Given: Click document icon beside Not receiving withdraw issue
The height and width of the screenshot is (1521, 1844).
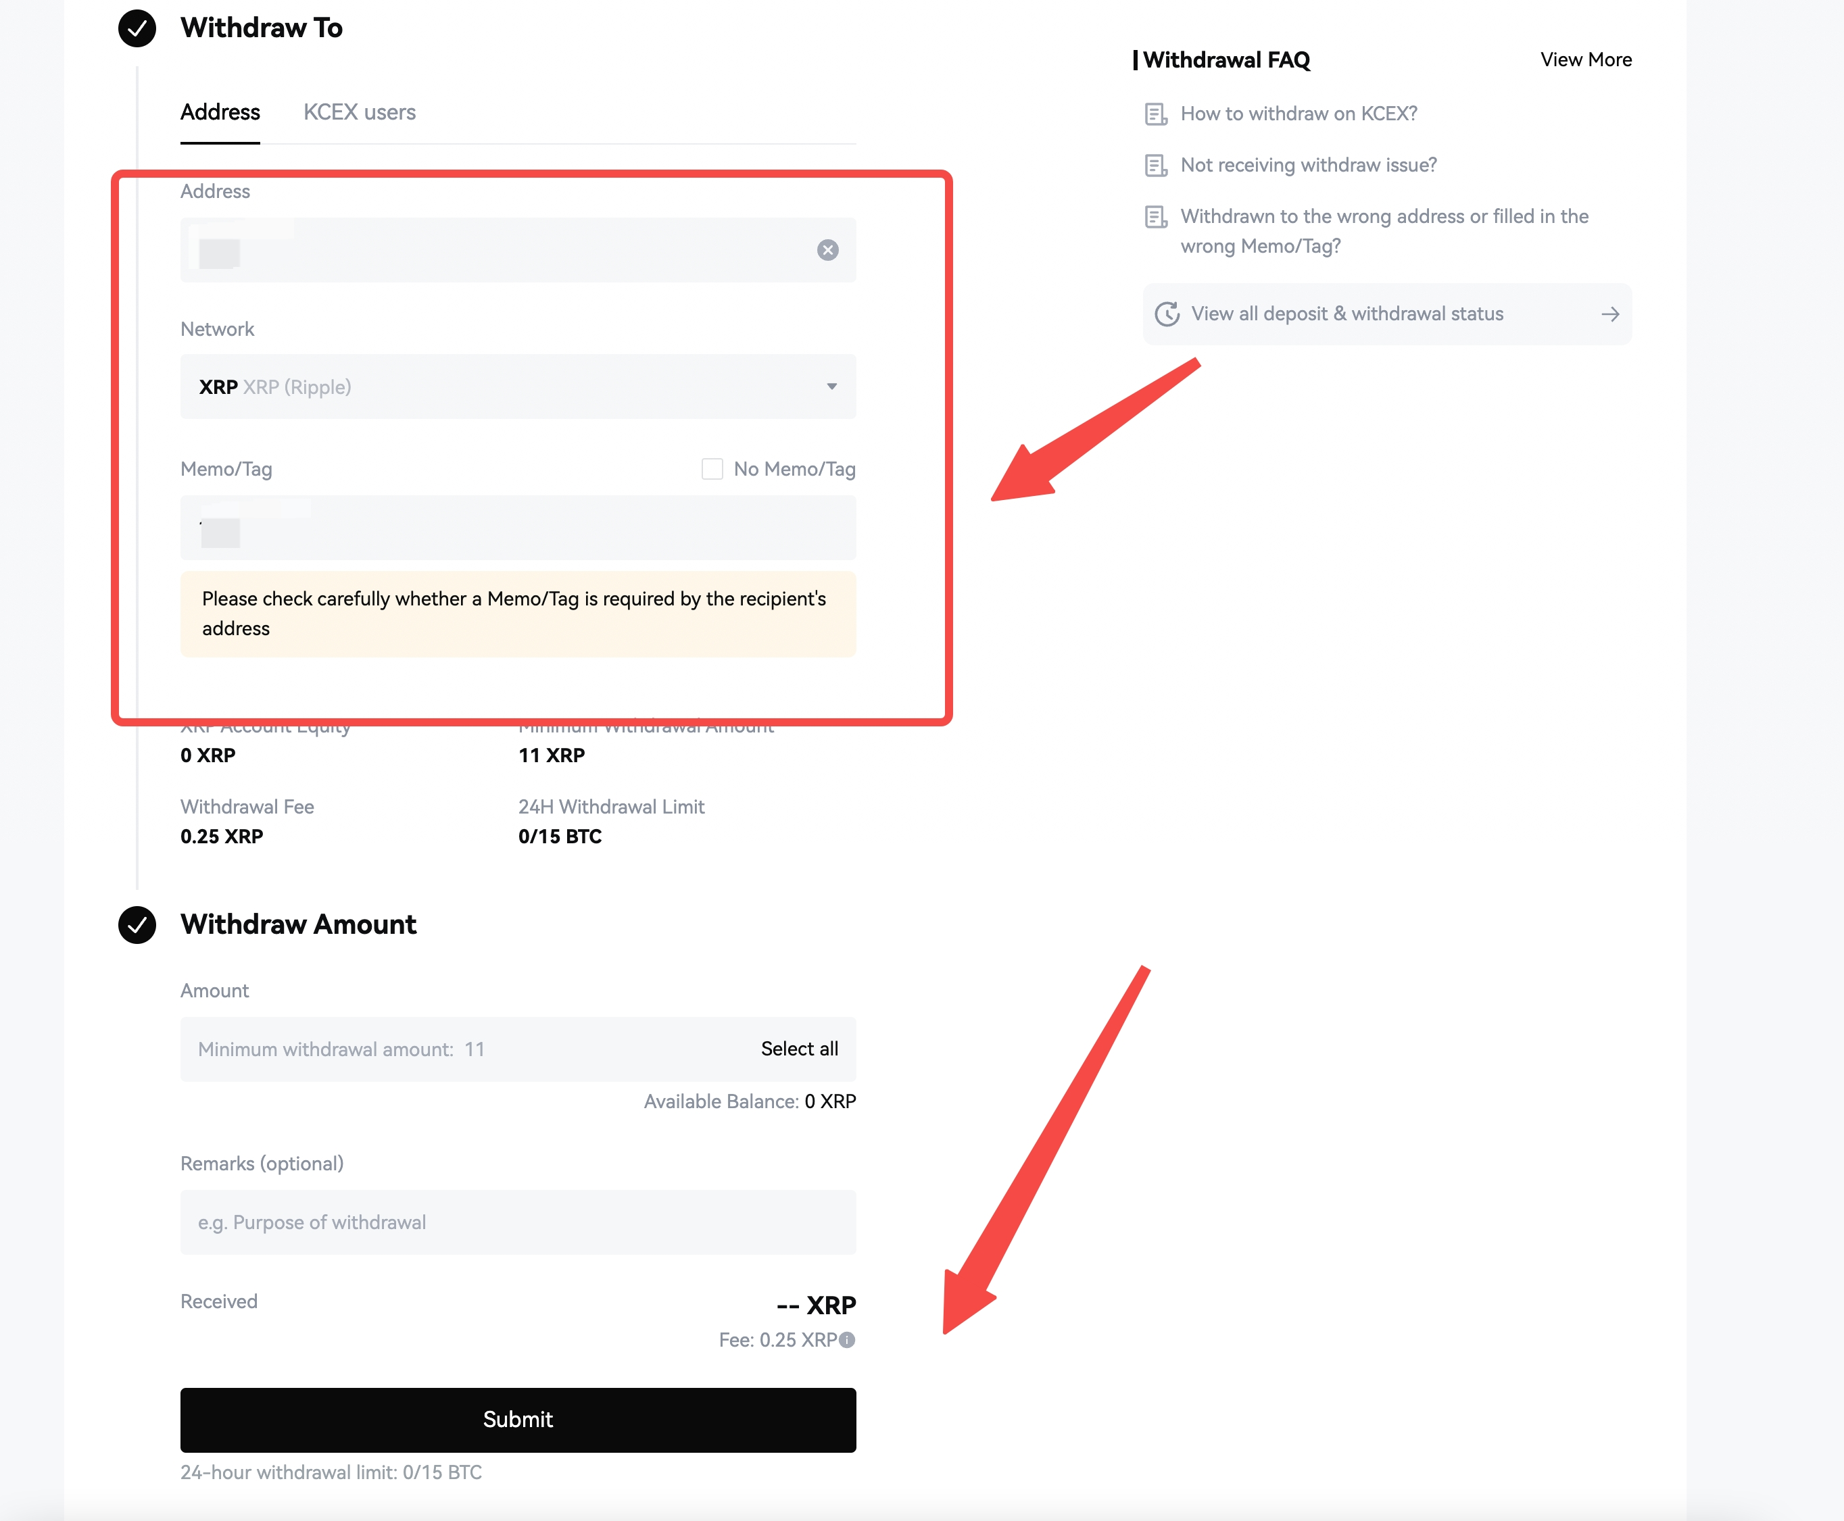Looking at the screenshot, I should (x=1156, y=166).
